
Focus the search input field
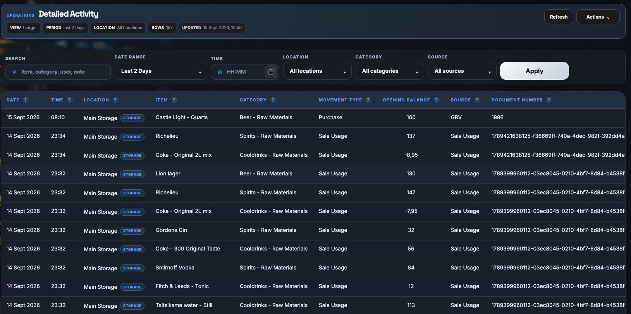coord(58,72)
